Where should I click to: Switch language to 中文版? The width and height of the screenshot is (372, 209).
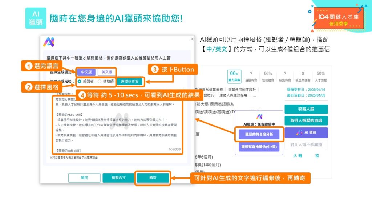tap(86, 72)
